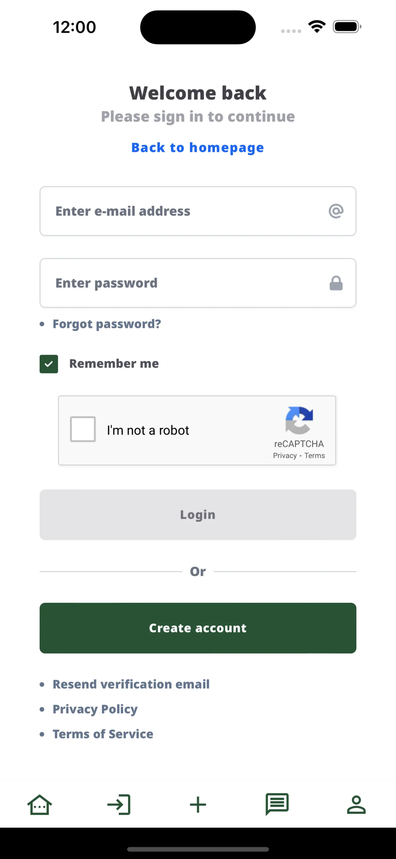Click the Login button
The image size is (396, 859).
198,515
